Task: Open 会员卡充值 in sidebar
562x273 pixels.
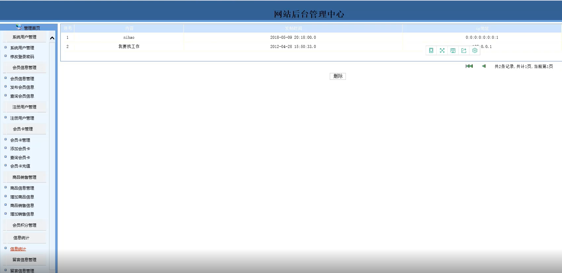Action: [20, 166]
